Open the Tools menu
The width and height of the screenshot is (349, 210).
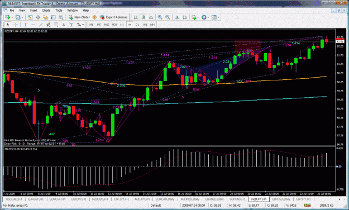point(59,10)
